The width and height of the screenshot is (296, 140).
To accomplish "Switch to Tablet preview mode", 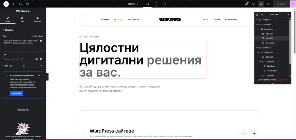I will (156, 4).
